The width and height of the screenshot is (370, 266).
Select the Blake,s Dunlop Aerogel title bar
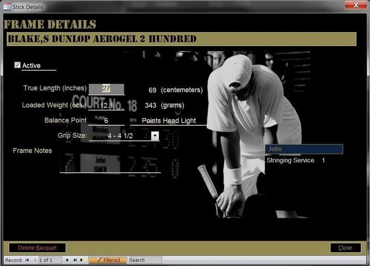click(x=181, y=39)
